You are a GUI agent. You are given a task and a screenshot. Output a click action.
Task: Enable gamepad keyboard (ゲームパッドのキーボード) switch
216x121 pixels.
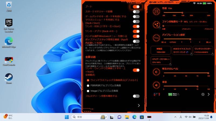click(136, 17)
